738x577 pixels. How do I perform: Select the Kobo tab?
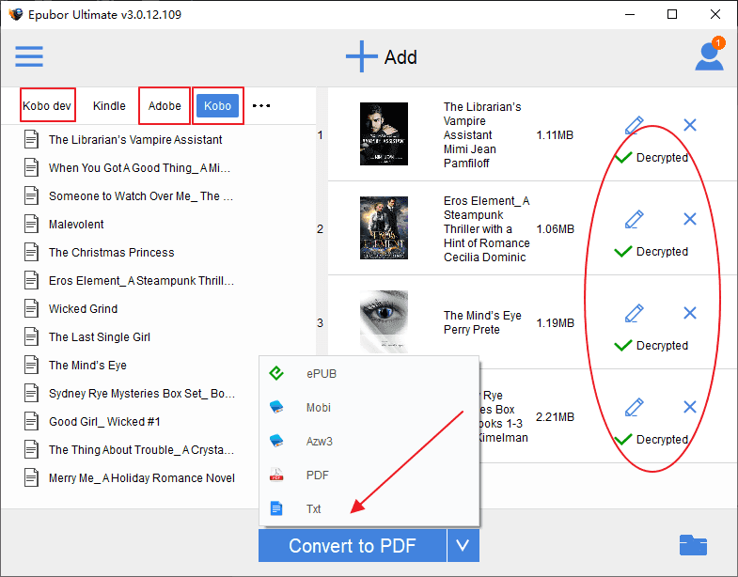click(217, 106)
